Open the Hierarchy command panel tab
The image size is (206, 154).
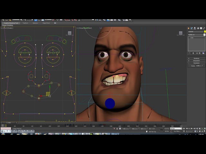(x=195, y=28)
